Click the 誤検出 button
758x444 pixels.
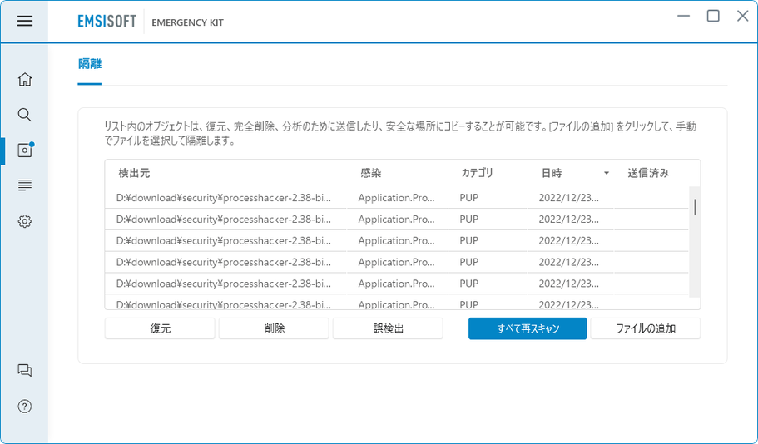pos(389,328)
